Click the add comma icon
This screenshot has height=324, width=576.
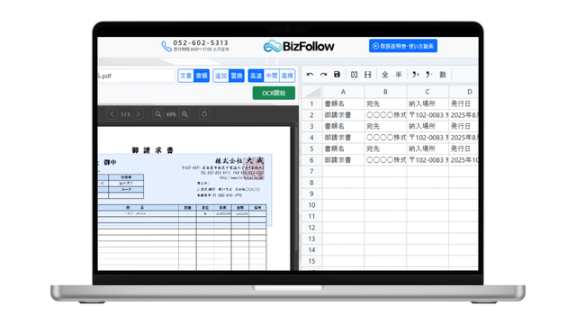click(416, 75)
